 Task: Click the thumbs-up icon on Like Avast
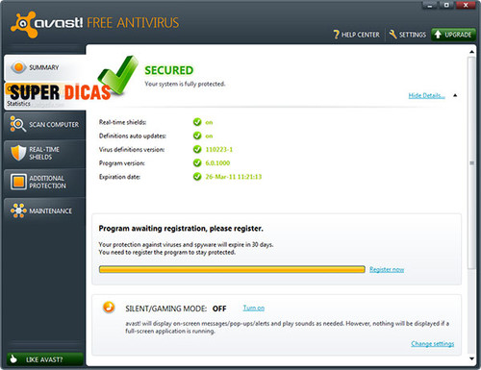pyautogui.click(x=13, y=359)
